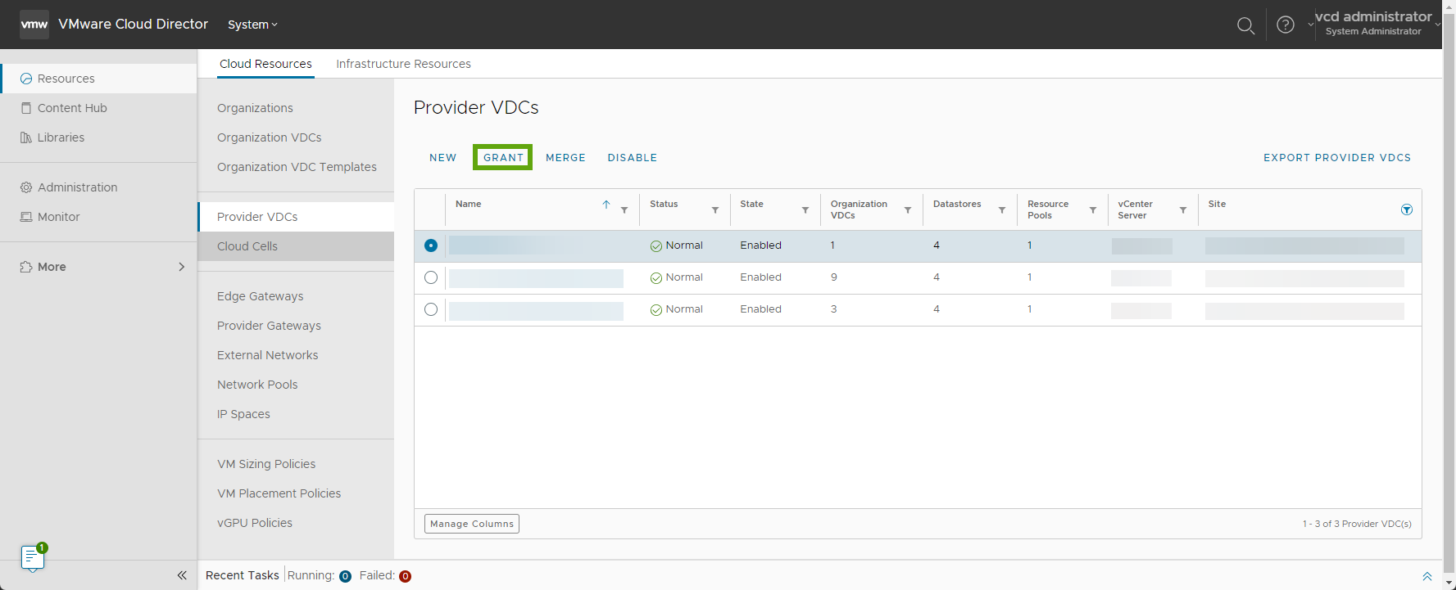Switch to Cloud Resources tab
1456x590 pixels.
click(x=265, y=64)
